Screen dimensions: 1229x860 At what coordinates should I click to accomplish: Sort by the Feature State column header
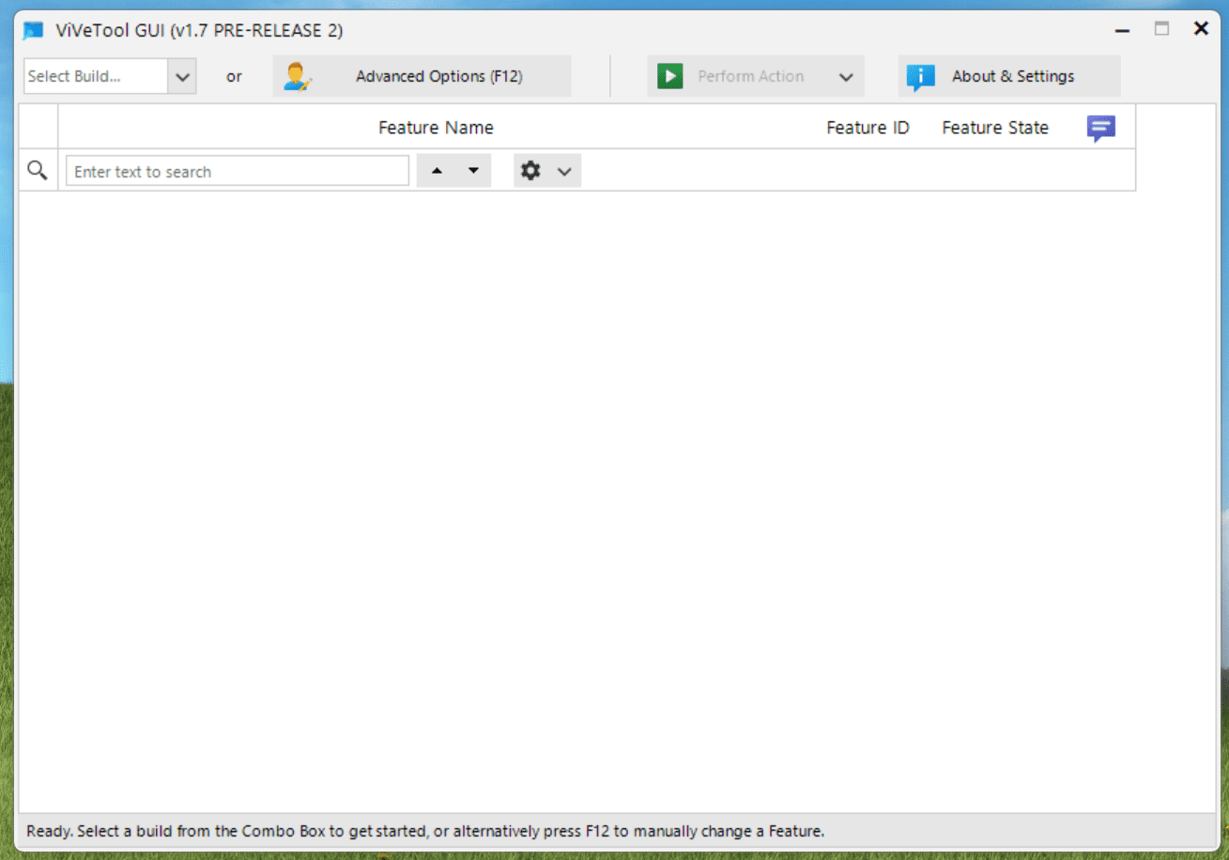click(995, 128)
